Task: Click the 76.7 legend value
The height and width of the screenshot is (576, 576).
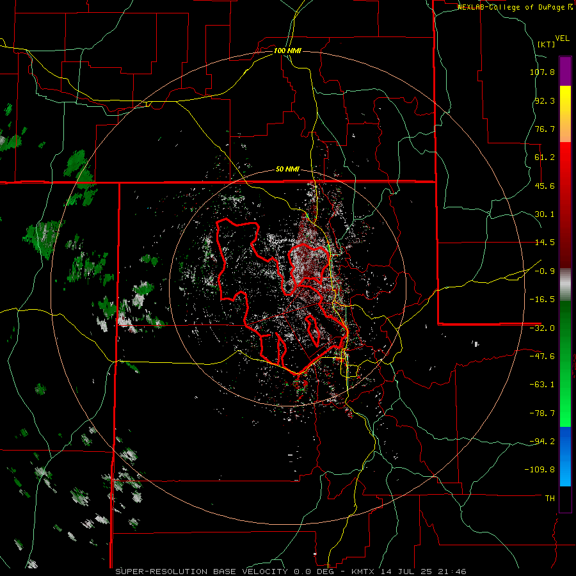Action: pos(545,129)
